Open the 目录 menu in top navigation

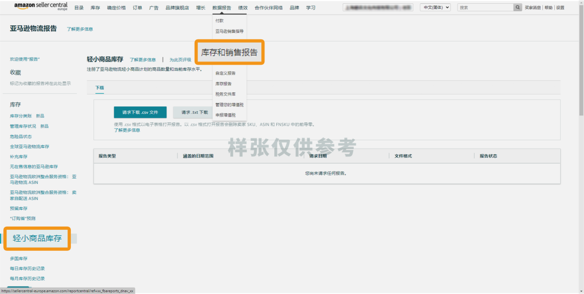click(x=79, y=8)
